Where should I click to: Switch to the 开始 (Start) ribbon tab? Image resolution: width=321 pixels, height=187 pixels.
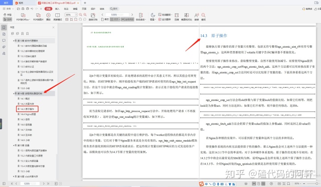pos(48,9)
